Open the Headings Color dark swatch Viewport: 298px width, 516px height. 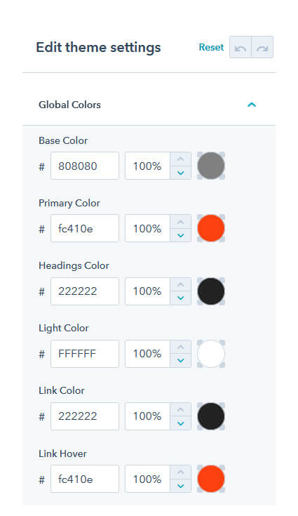(211, 291)
